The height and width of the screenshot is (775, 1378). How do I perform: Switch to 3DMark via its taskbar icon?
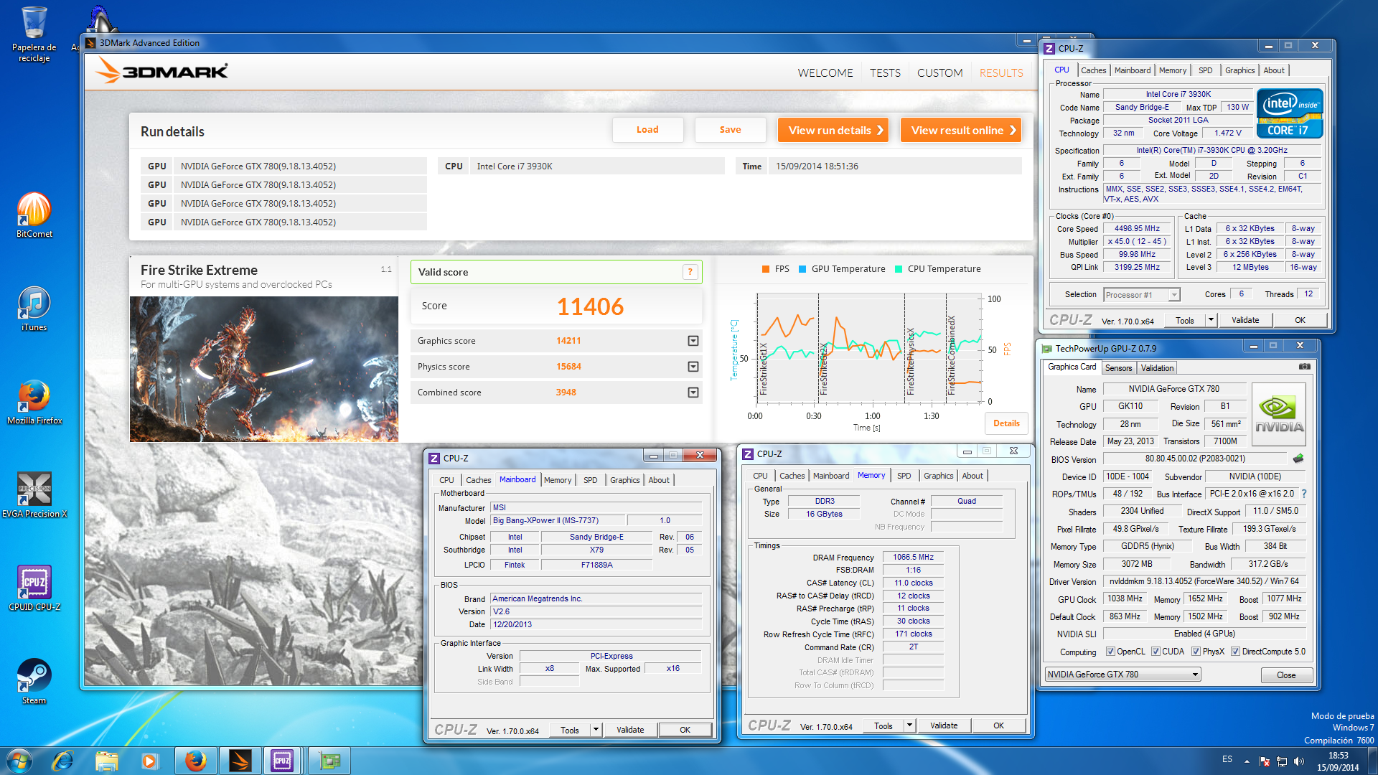(x=240, y=761)
